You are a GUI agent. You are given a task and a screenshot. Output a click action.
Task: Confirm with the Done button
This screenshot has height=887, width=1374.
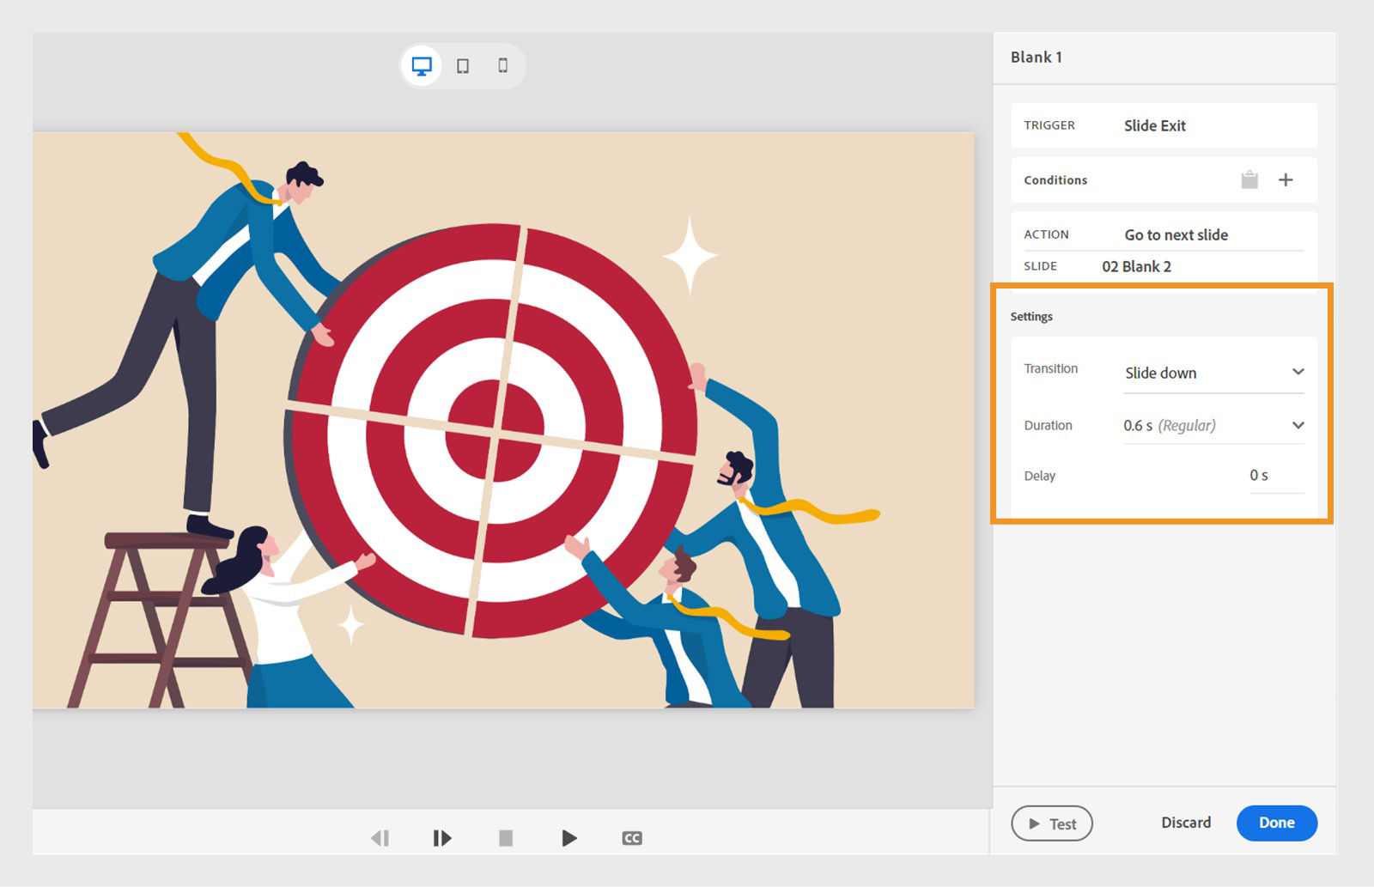pos(1277,823)
